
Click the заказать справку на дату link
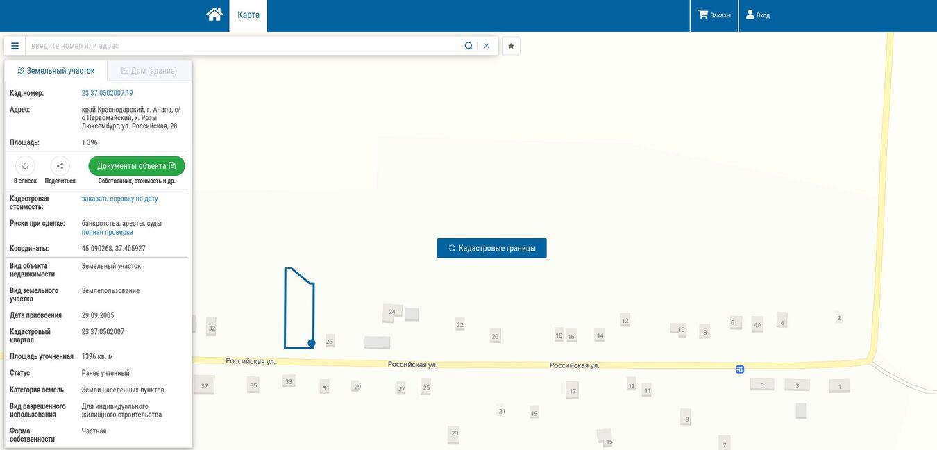tap(119, 199)
